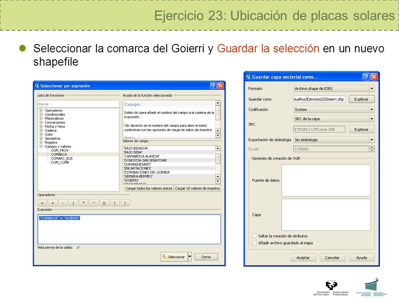
Task: Click the minus operator button
Action: pyautogui.click(x=63, y=203)
